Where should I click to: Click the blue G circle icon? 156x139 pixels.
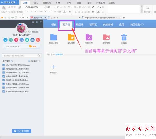pos(22,40)
